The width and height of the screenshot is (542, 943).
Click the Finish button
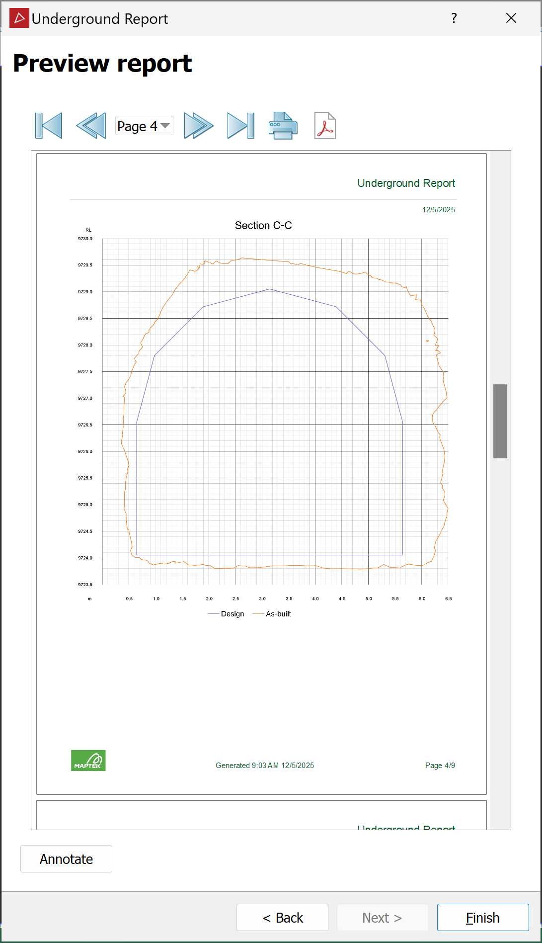point(483,918)
